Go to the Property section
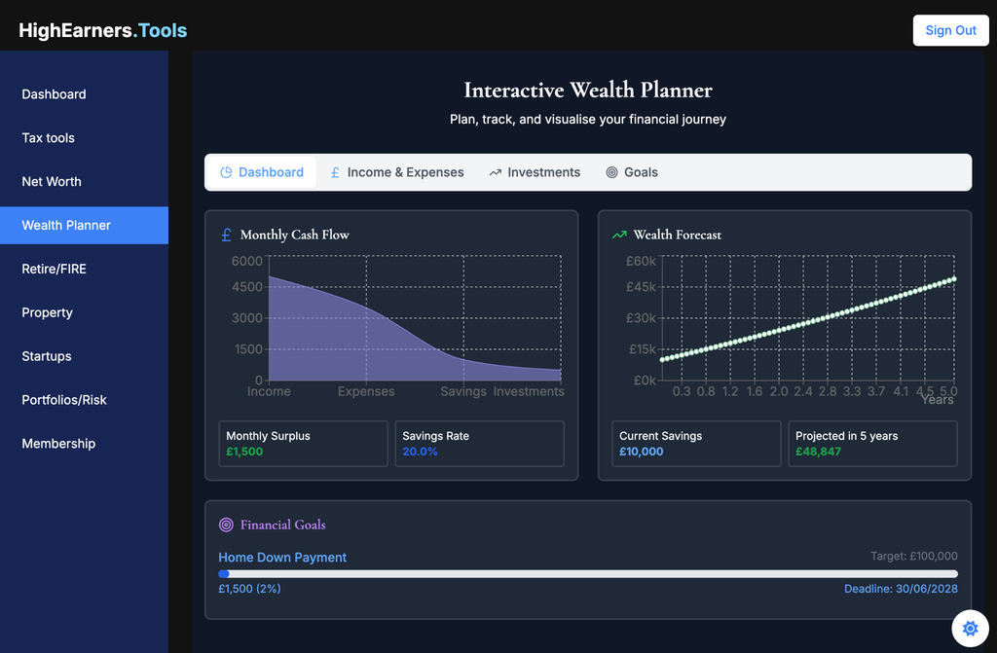This screenshot has height=653, width=997. pyautogui.click(x=47, y=312)
